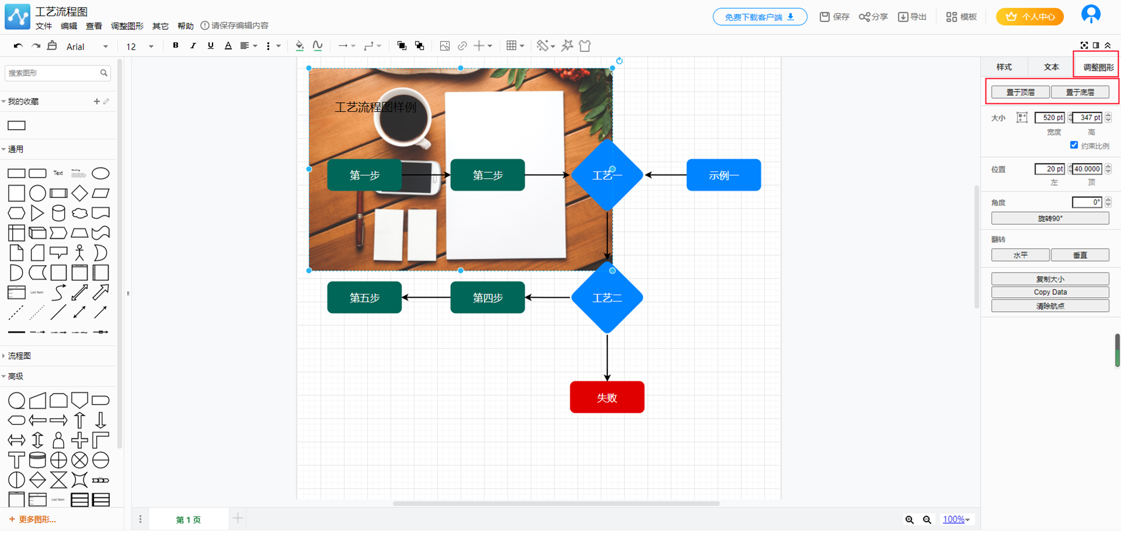This screenshot has height=533, width=1121.
Task: Click the format painter brush icon
Action: point(543,46)
